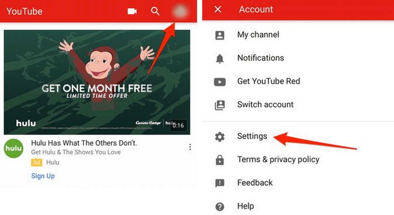The width and height of the screenshot is (394, 215).
Task: Open Settings from Account menu
Action: (x=253, y=136)
